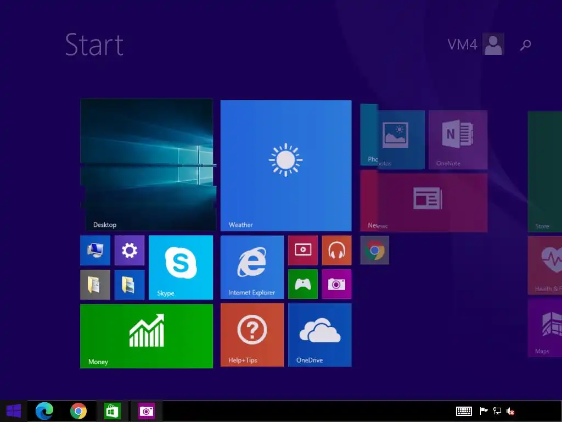Open the blue folder small tile
562x422 pixels.
tap(130, 285)
